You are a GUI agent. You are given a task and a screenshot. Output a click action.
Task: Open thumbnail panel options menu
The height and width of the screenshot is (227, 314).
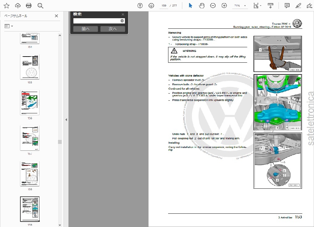click(9, 26)
